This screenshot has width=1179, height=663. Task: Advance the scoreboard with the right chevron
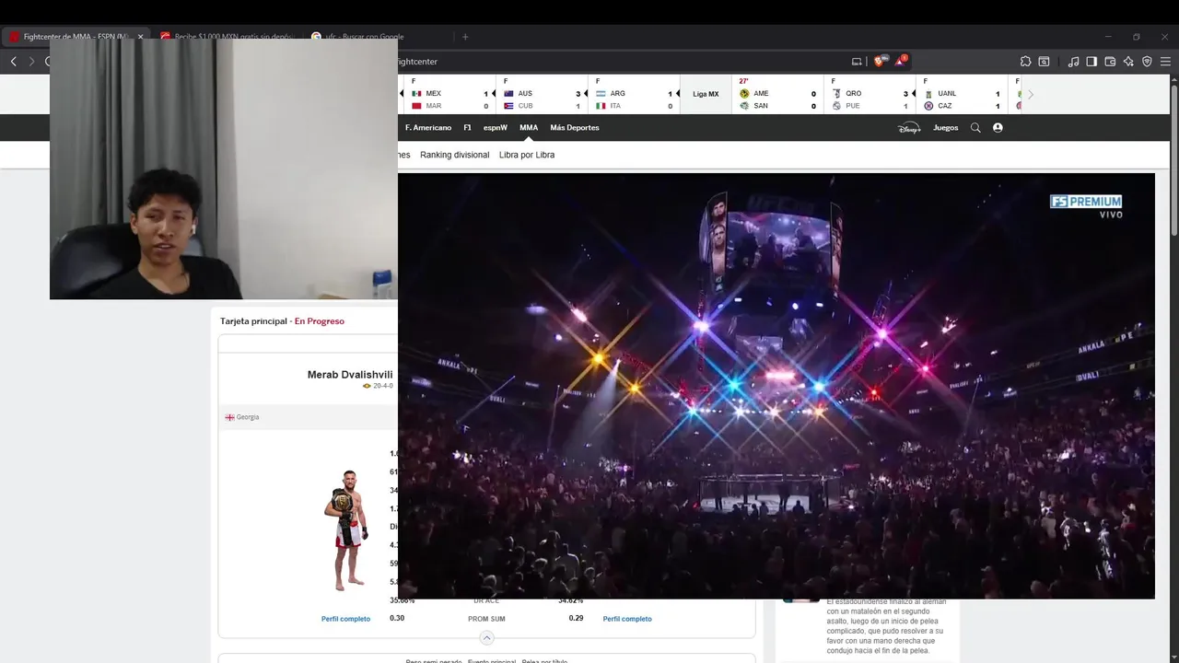[1031, 94]
